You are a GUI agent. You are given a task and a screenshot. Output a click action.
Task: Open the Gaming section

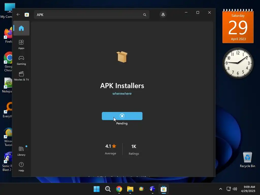pyautogui.click(x=21, y=60)
